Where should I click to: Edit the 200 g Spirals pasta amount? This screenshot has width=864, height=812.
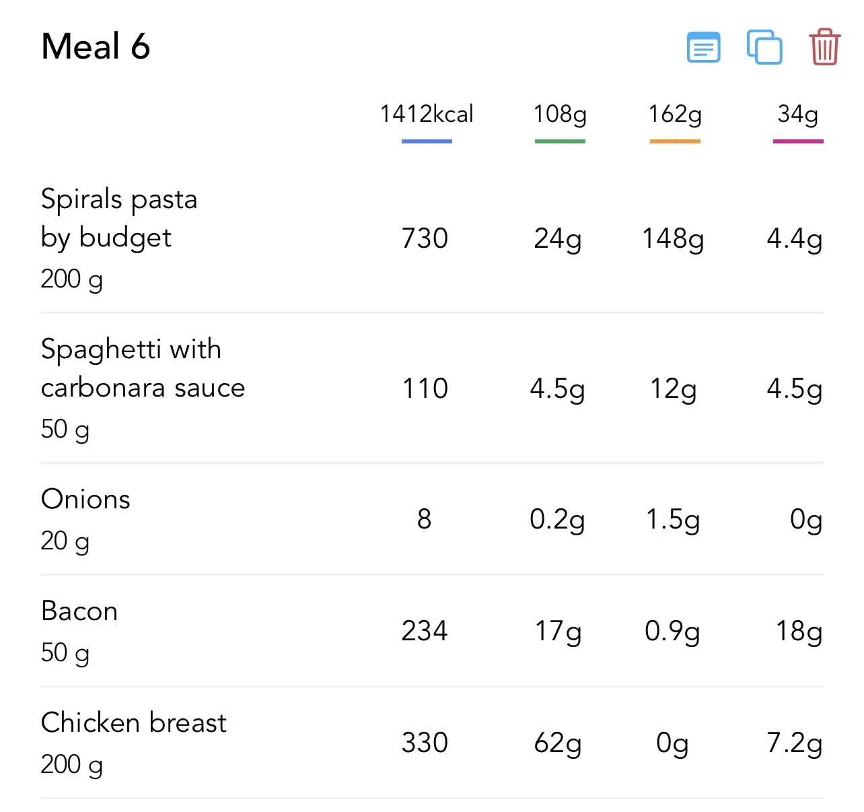tap(72, 279)
